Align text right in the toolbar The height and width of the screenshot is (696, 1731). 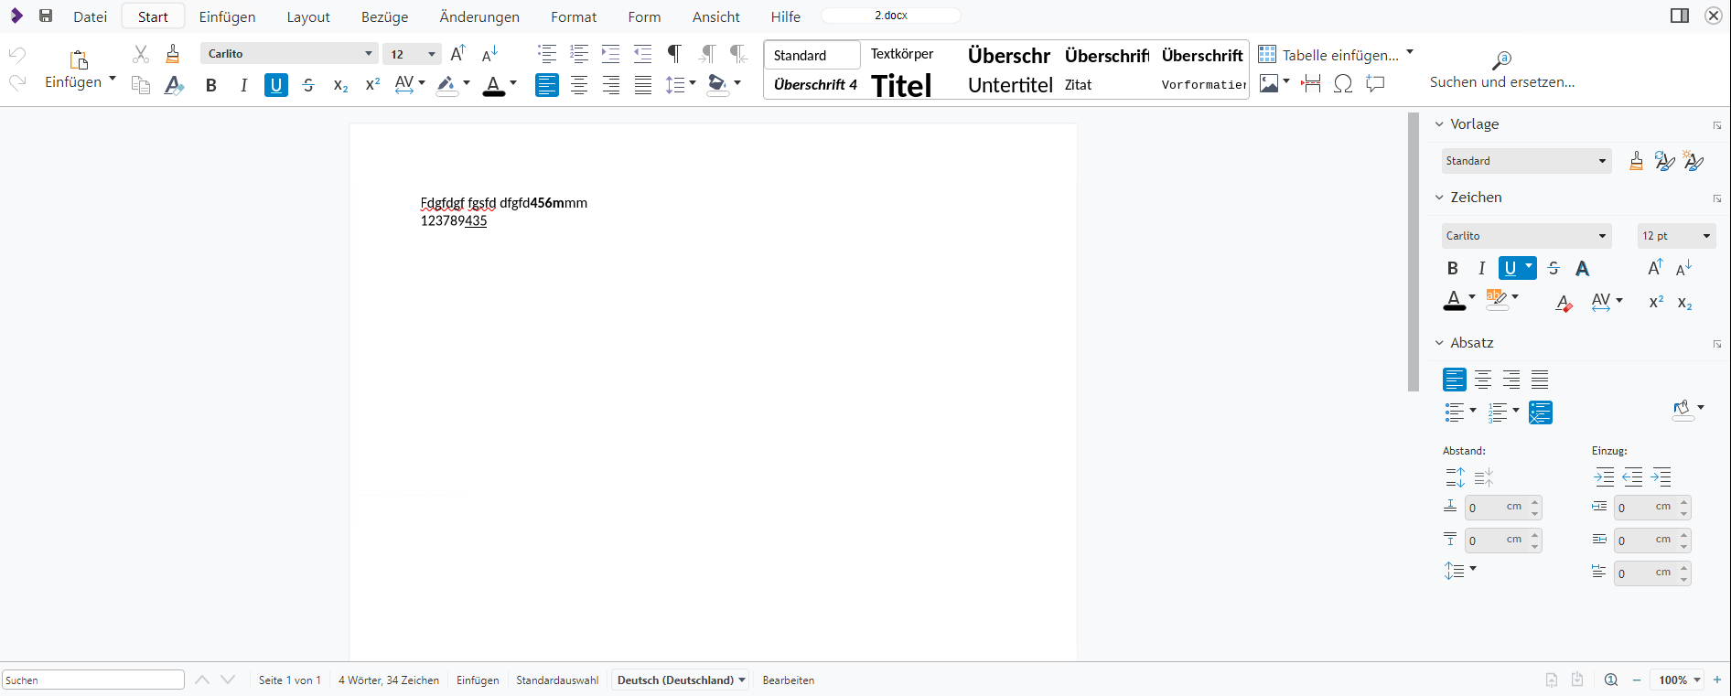click(611, 85)
